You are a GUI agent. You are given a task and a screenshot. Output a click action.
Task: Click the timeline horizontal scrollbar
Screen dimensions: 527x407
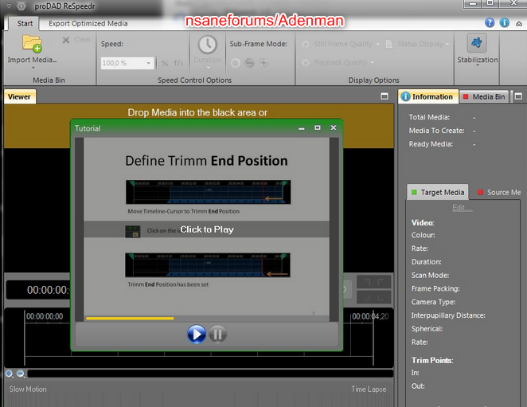pyautogui.click(x=210, y=374)
